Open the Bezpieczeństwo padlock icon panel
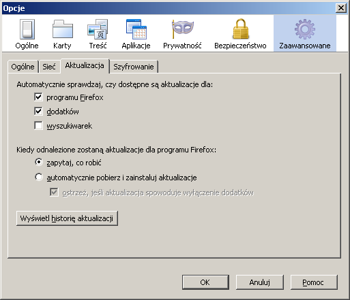350x300 pixels. point(240,34)
